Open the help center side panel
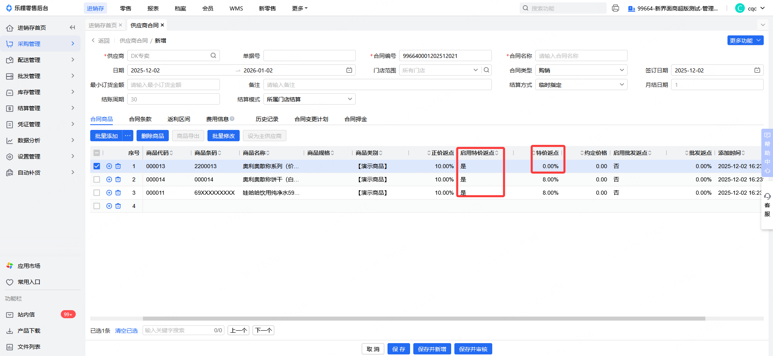Viewport: 773px width, 356px height. click(x=767, y=153)
